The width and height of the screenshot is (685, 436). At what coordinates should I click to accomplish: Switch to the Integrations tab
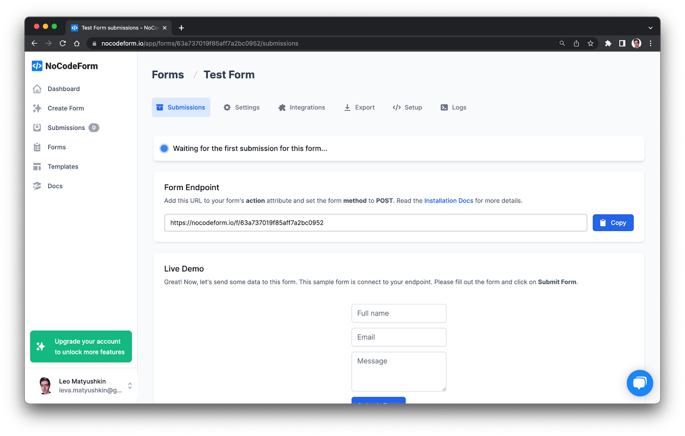[x=301, y=107]
